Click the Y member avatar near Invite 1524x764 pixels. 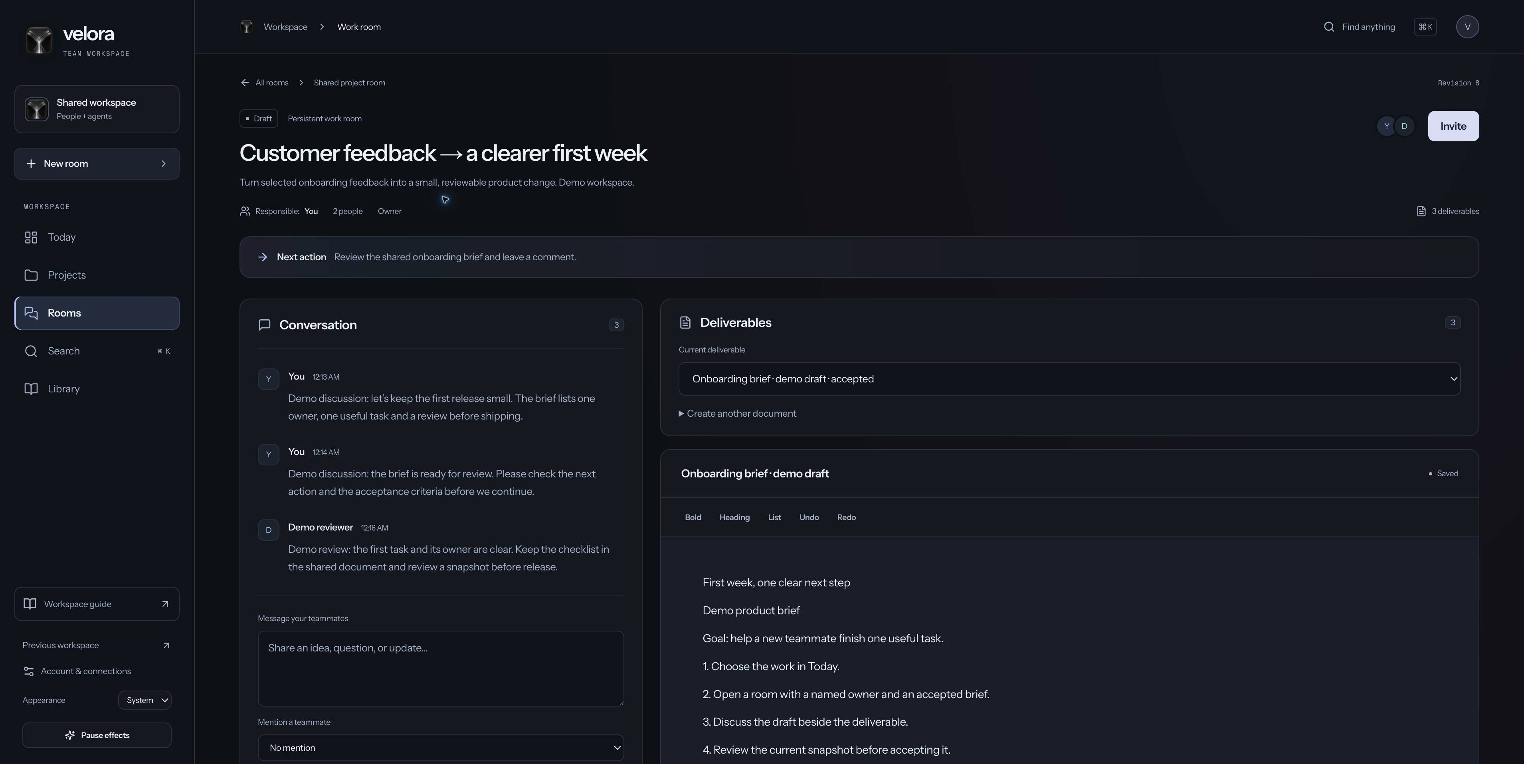tap(1386, 126)
